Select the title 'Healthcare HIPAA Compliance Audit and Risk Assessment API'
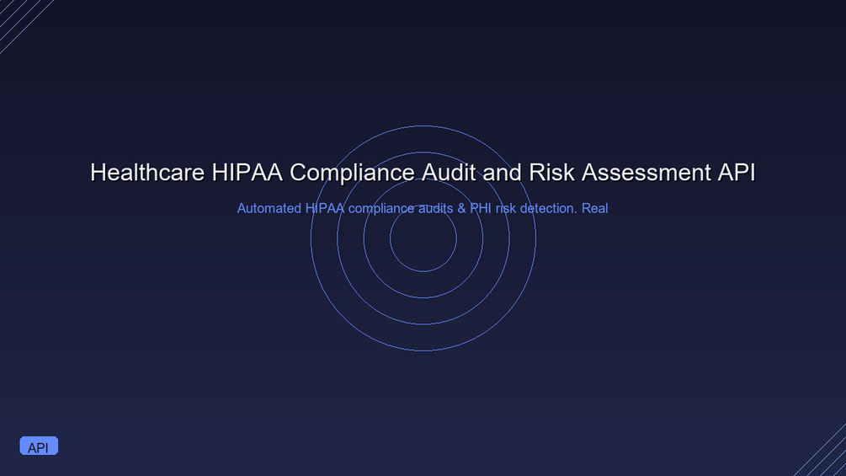The height and width of the screenshot is (476, 846). (x=423, y=173)
